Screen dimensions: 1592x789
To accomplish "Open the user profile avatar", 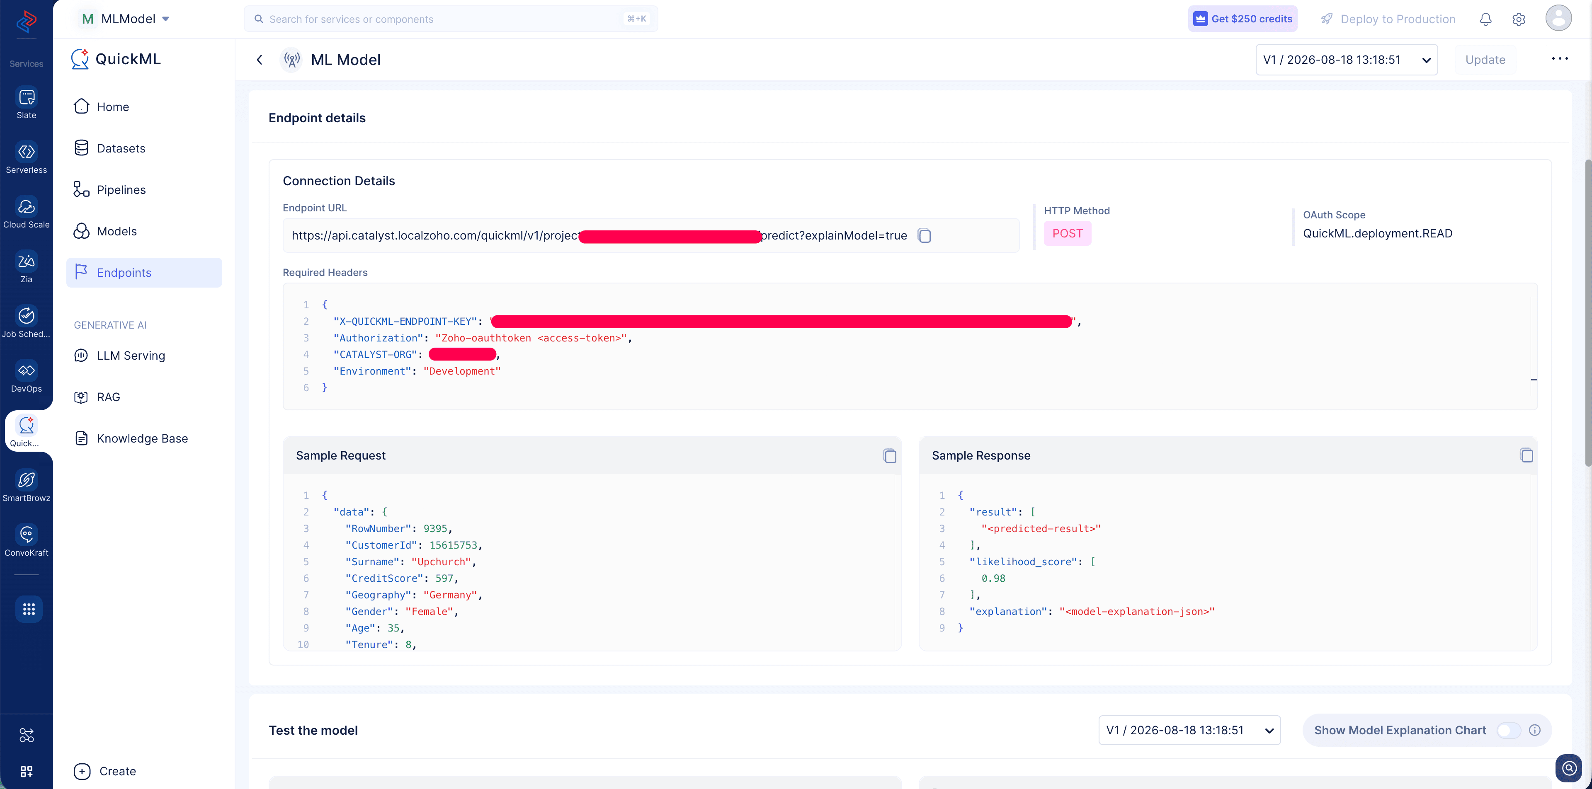I will click(1558, 18).
